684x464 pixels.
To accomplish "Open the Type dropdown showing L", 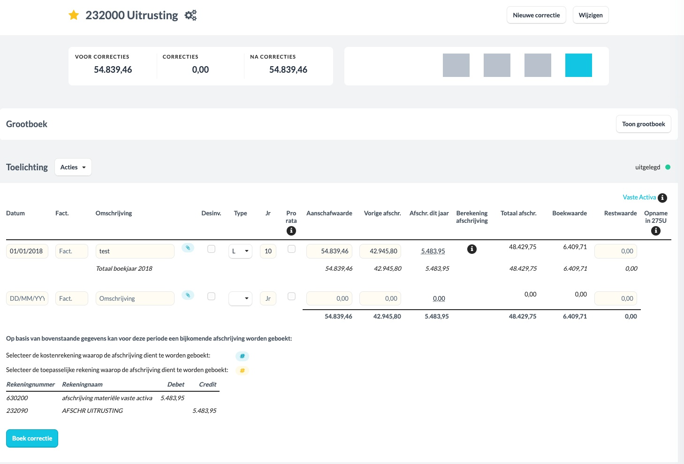I will tap(240, 251).
